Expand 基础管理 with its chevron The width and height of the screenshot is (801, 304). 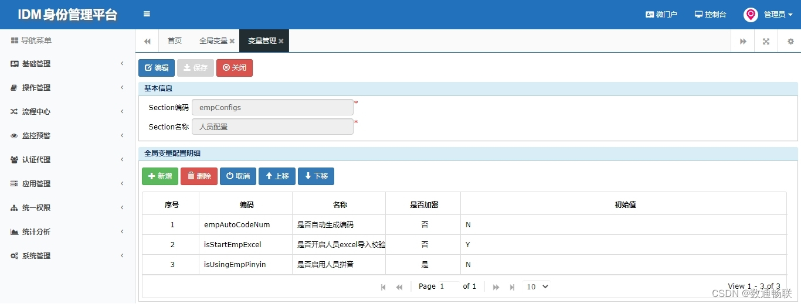122,64
